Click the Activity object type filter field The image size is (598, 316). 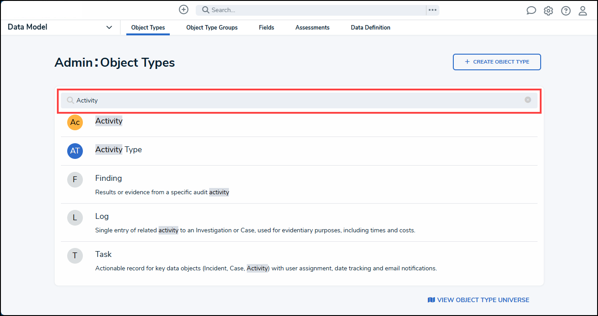(x=296, y=100)
